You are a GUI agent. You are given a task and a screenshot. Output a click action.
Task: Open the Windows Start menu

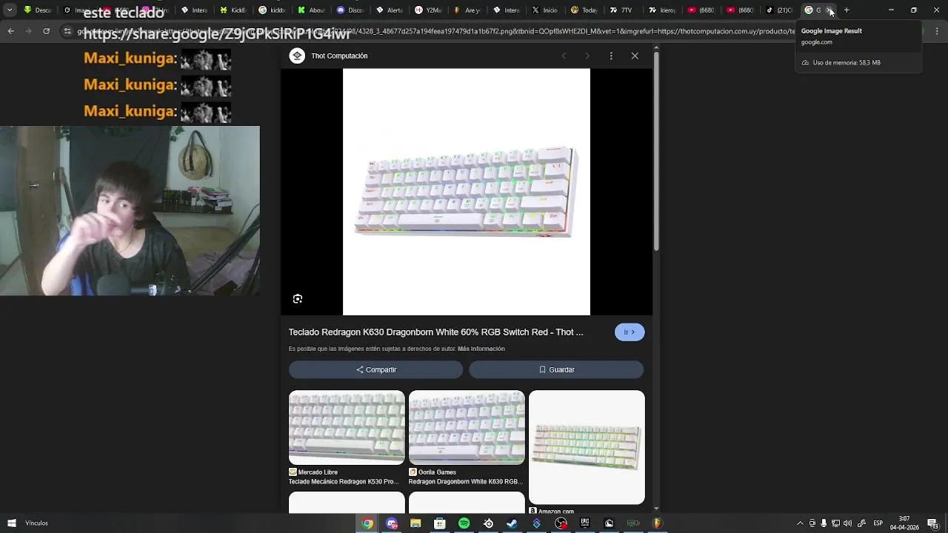11,523
